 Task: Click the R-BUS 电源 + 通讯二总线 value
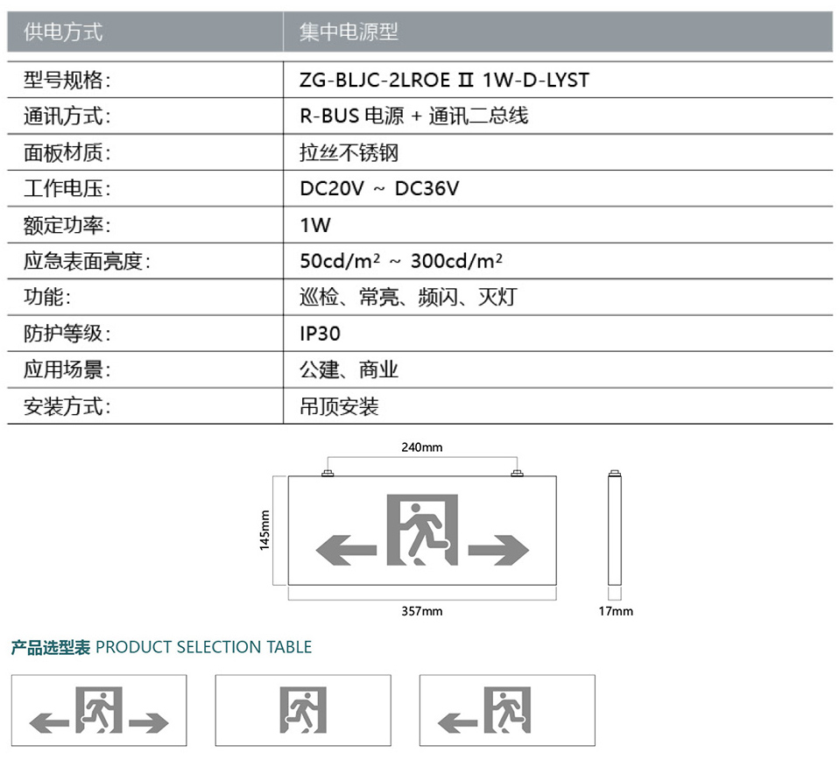tap(413, 116)
